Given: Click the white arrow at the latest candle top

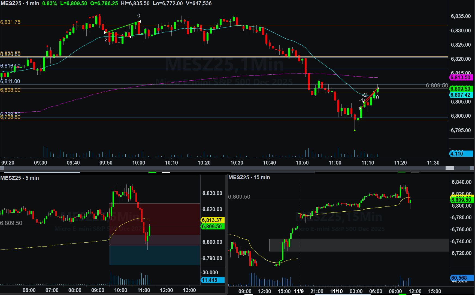Looking at the screenshot, I should tap(378, 88).
